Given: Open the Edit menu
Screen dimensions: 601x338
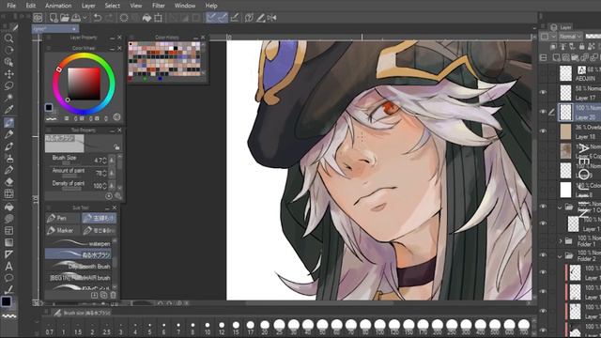Looking at the screenshot, I should [x=31, y=6].
